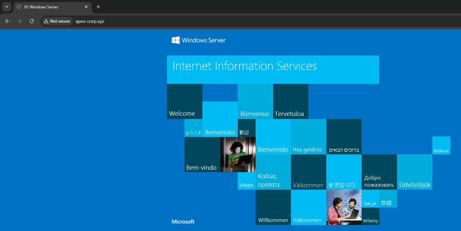
Task: Select the IIS Windows Server tab
Action: click(53, 7)
